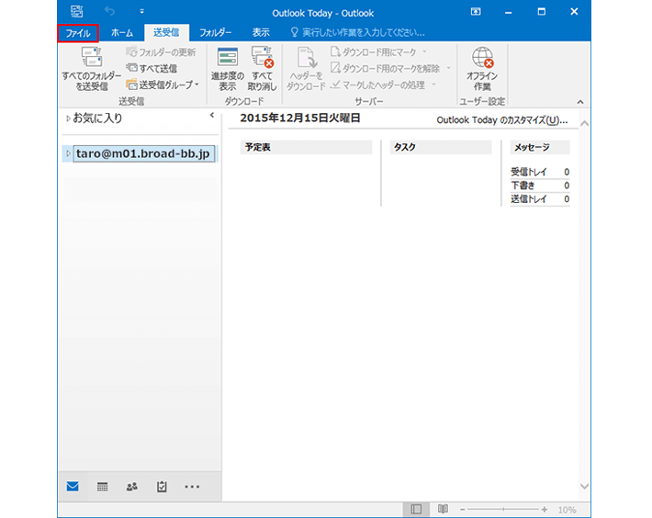Click すべて送信 (Send All) button

152,68
